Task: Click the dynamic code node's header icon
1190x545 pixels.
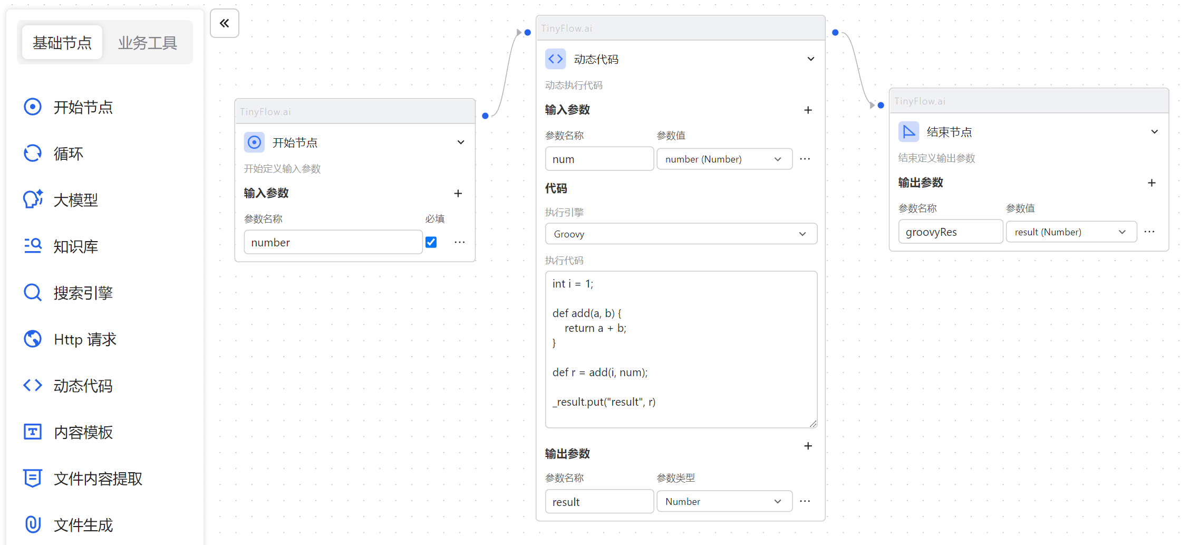Action: pyautogui.click(x=555, y=59)
